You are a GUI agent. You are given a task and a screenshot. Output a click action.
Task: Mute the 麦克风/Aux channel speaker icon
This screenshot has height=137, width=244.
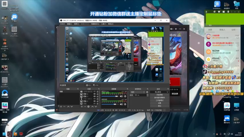coord(121,96)
